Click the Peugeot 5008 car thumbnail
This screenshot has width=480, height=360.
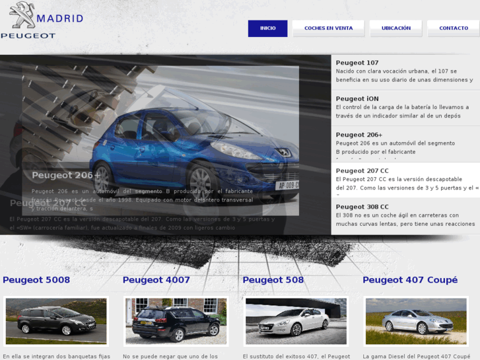pos(56,321)
